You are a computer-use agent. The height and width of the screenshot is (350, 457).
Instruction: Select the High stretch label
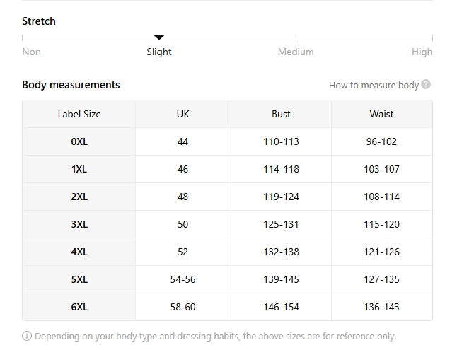[422, 52]
